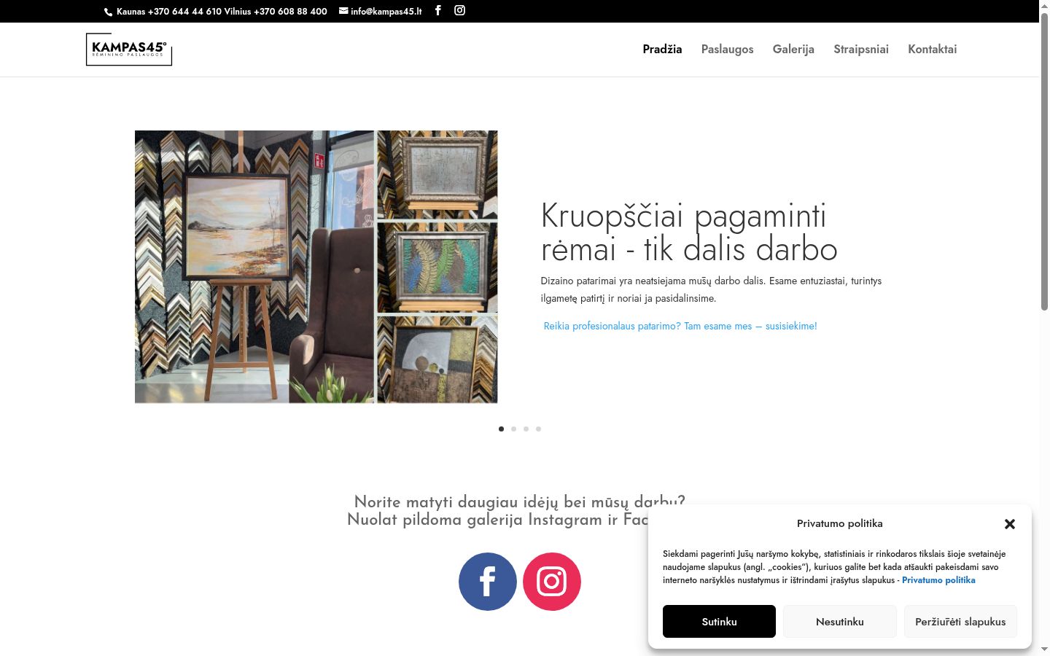Click Peržiūrėti slapukus button
The height and width of the screenshot is (656, 1050).
(960, 622)
